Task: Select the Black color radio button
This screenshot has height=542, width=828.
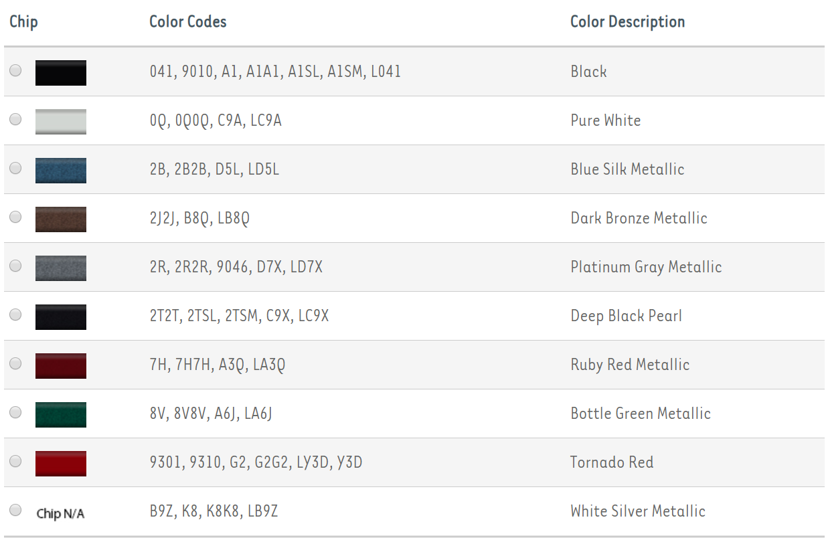Action: (15, 70)
